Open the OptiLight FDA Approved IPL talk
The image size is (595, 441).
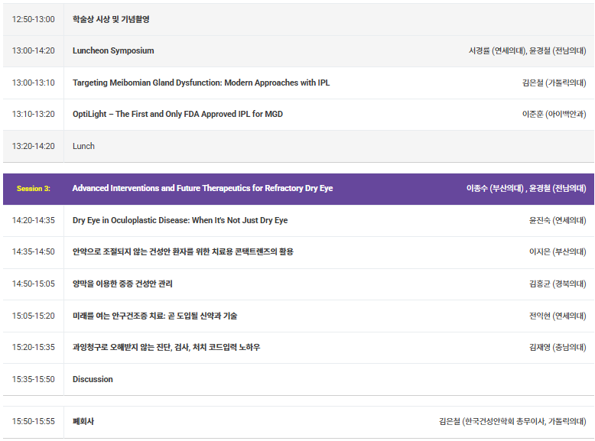[177, 114]
